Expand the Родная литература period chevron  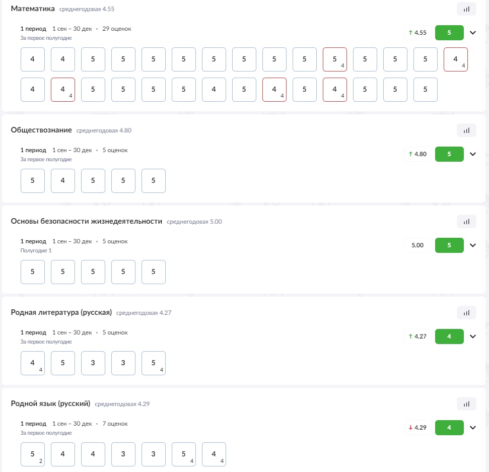(x=473, y=336)
